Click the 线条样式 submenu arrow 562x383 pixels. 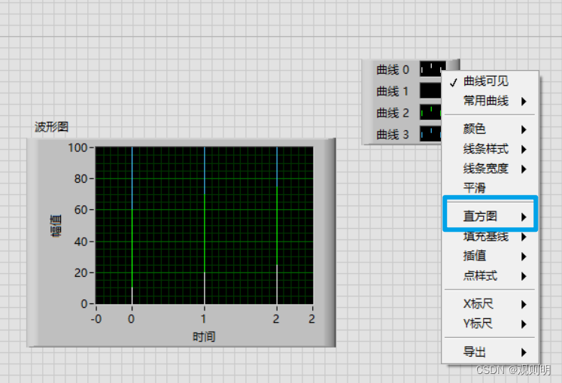point(524,149)
